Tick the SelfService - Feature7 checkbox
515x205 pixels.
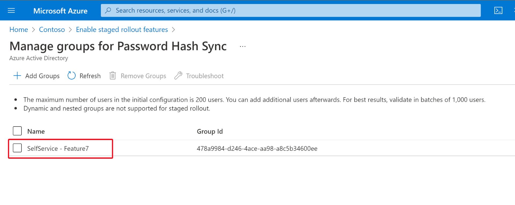point(17,148)
